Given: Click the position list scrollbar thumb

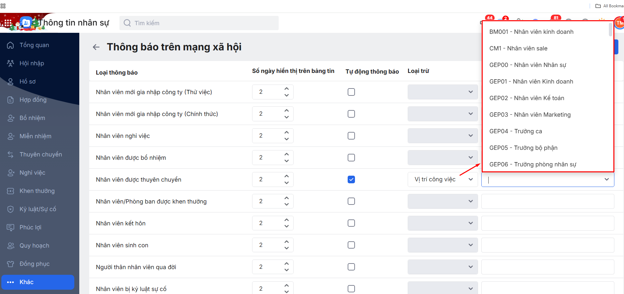Looking at the screenshot, I should pyautogui.click(x=610, y=29).
